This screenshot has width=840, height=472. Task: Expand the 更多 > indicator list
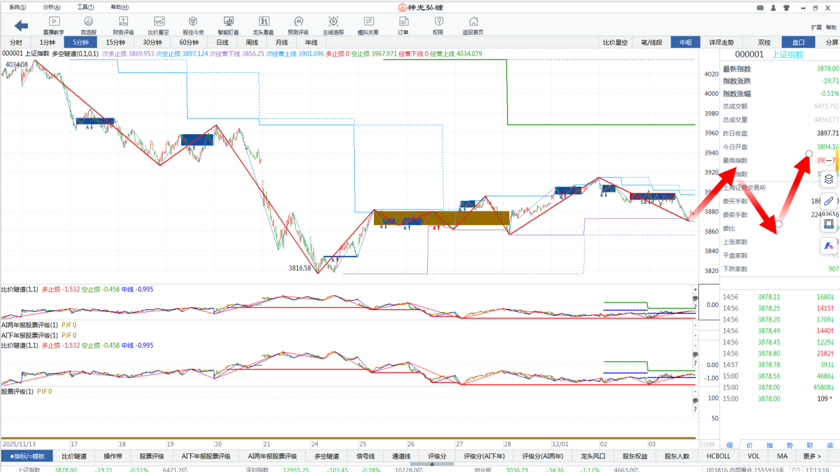click(812, 457)
